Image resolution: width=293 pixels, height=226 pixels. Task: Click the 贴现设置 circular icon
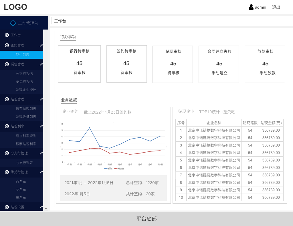point(6,207)
